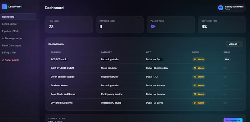Select the Total Leads card
Viewport: 250px width, 122px height.
point(69,25)
